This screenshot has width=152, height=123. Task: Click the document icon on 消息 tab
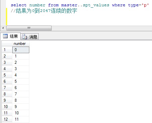coord(25,37)
